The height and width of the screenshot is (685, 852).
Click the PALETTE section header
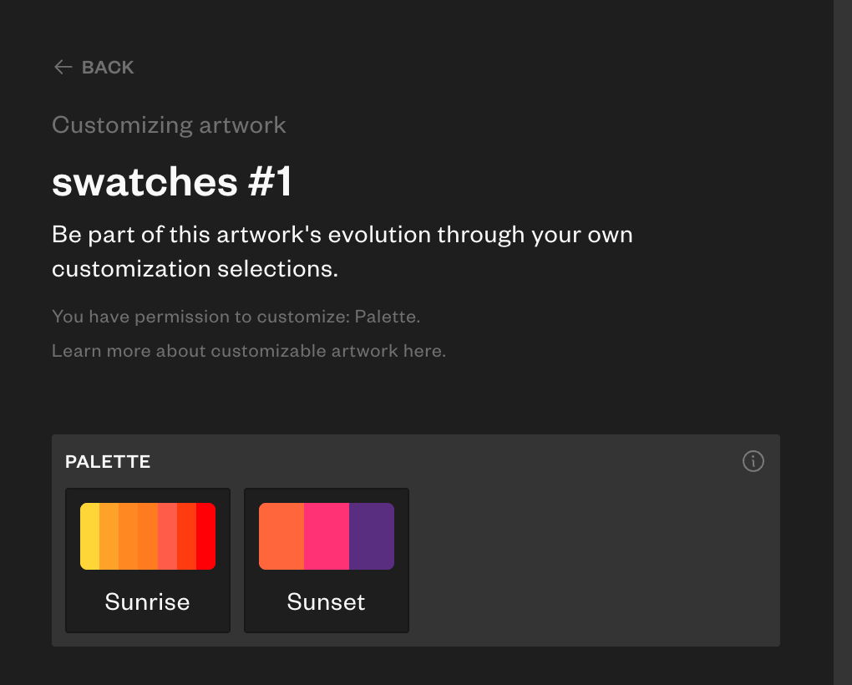tap(108, 461)
